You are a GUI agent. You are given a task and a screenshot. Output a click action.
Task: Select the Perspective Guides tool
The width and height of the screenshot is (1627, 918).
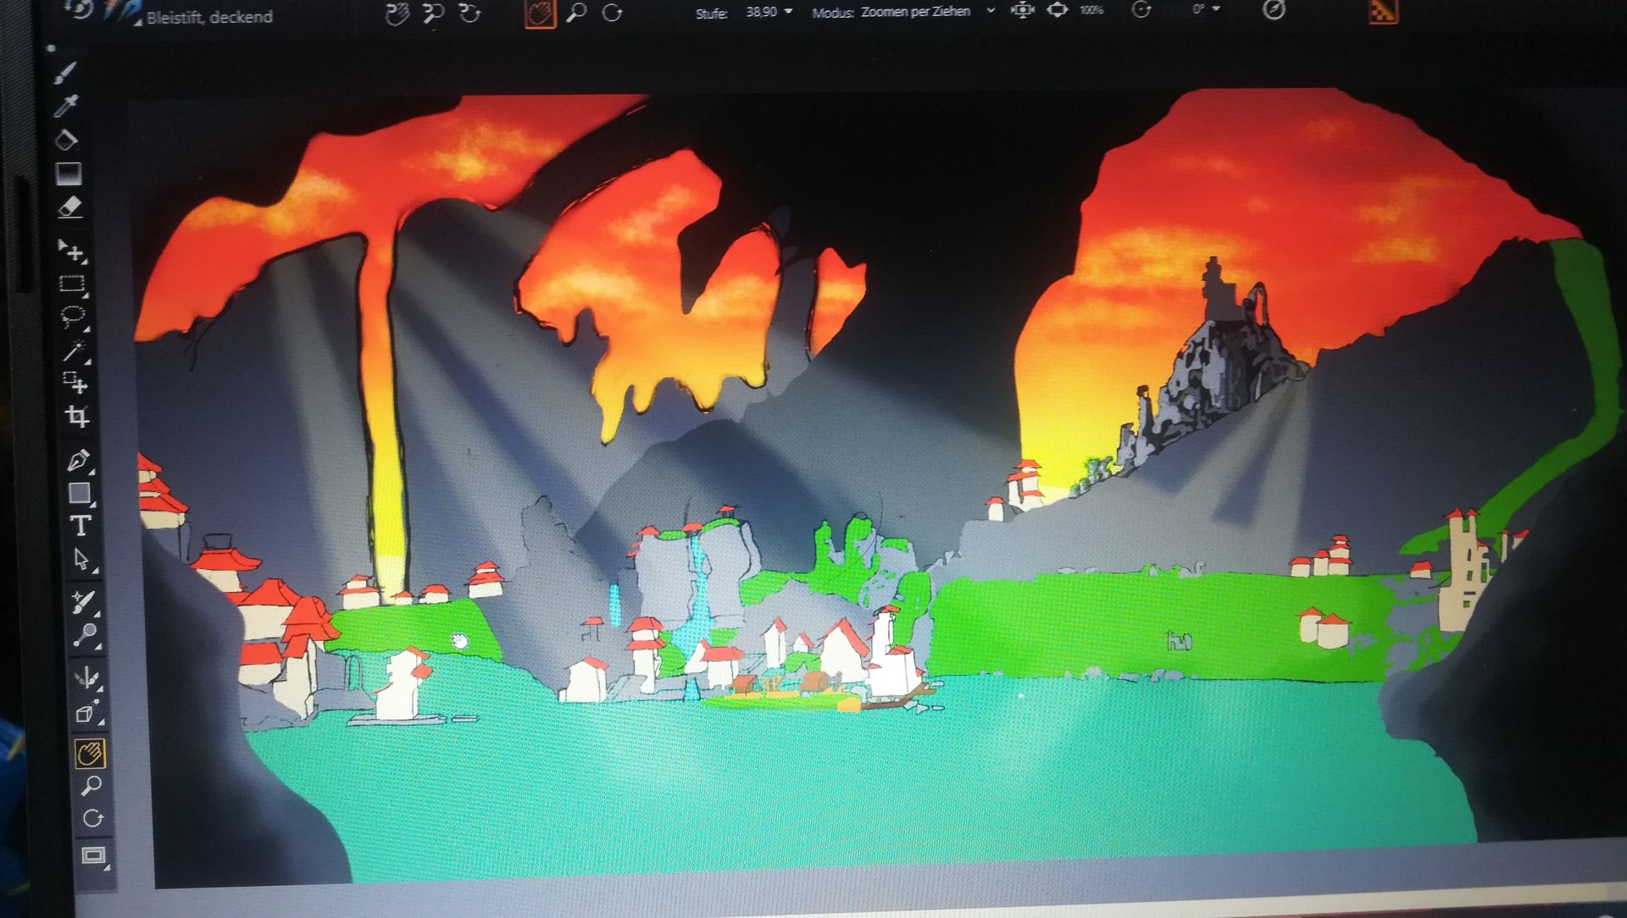pos(87,713)
